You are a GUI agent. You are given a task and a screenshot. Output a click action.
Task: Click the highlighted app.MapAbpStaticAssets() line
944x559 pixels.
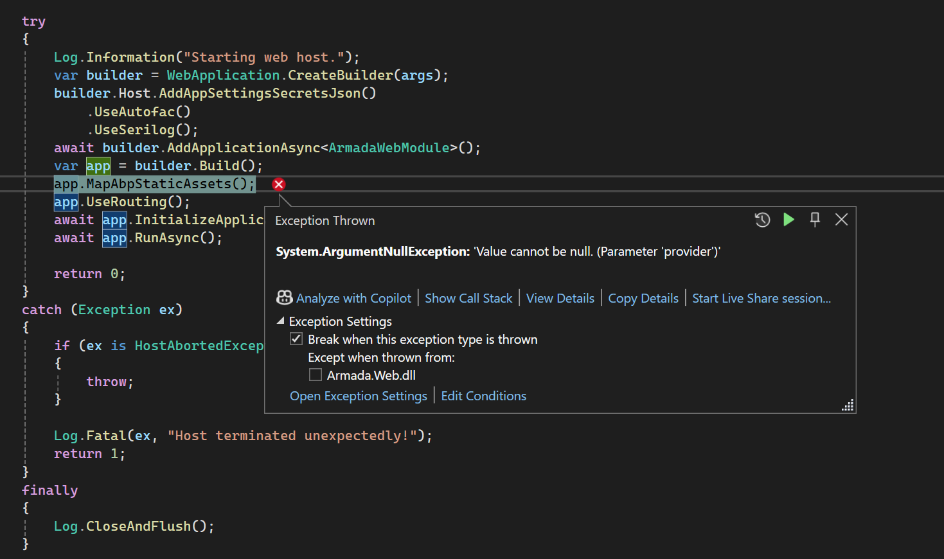154,184
